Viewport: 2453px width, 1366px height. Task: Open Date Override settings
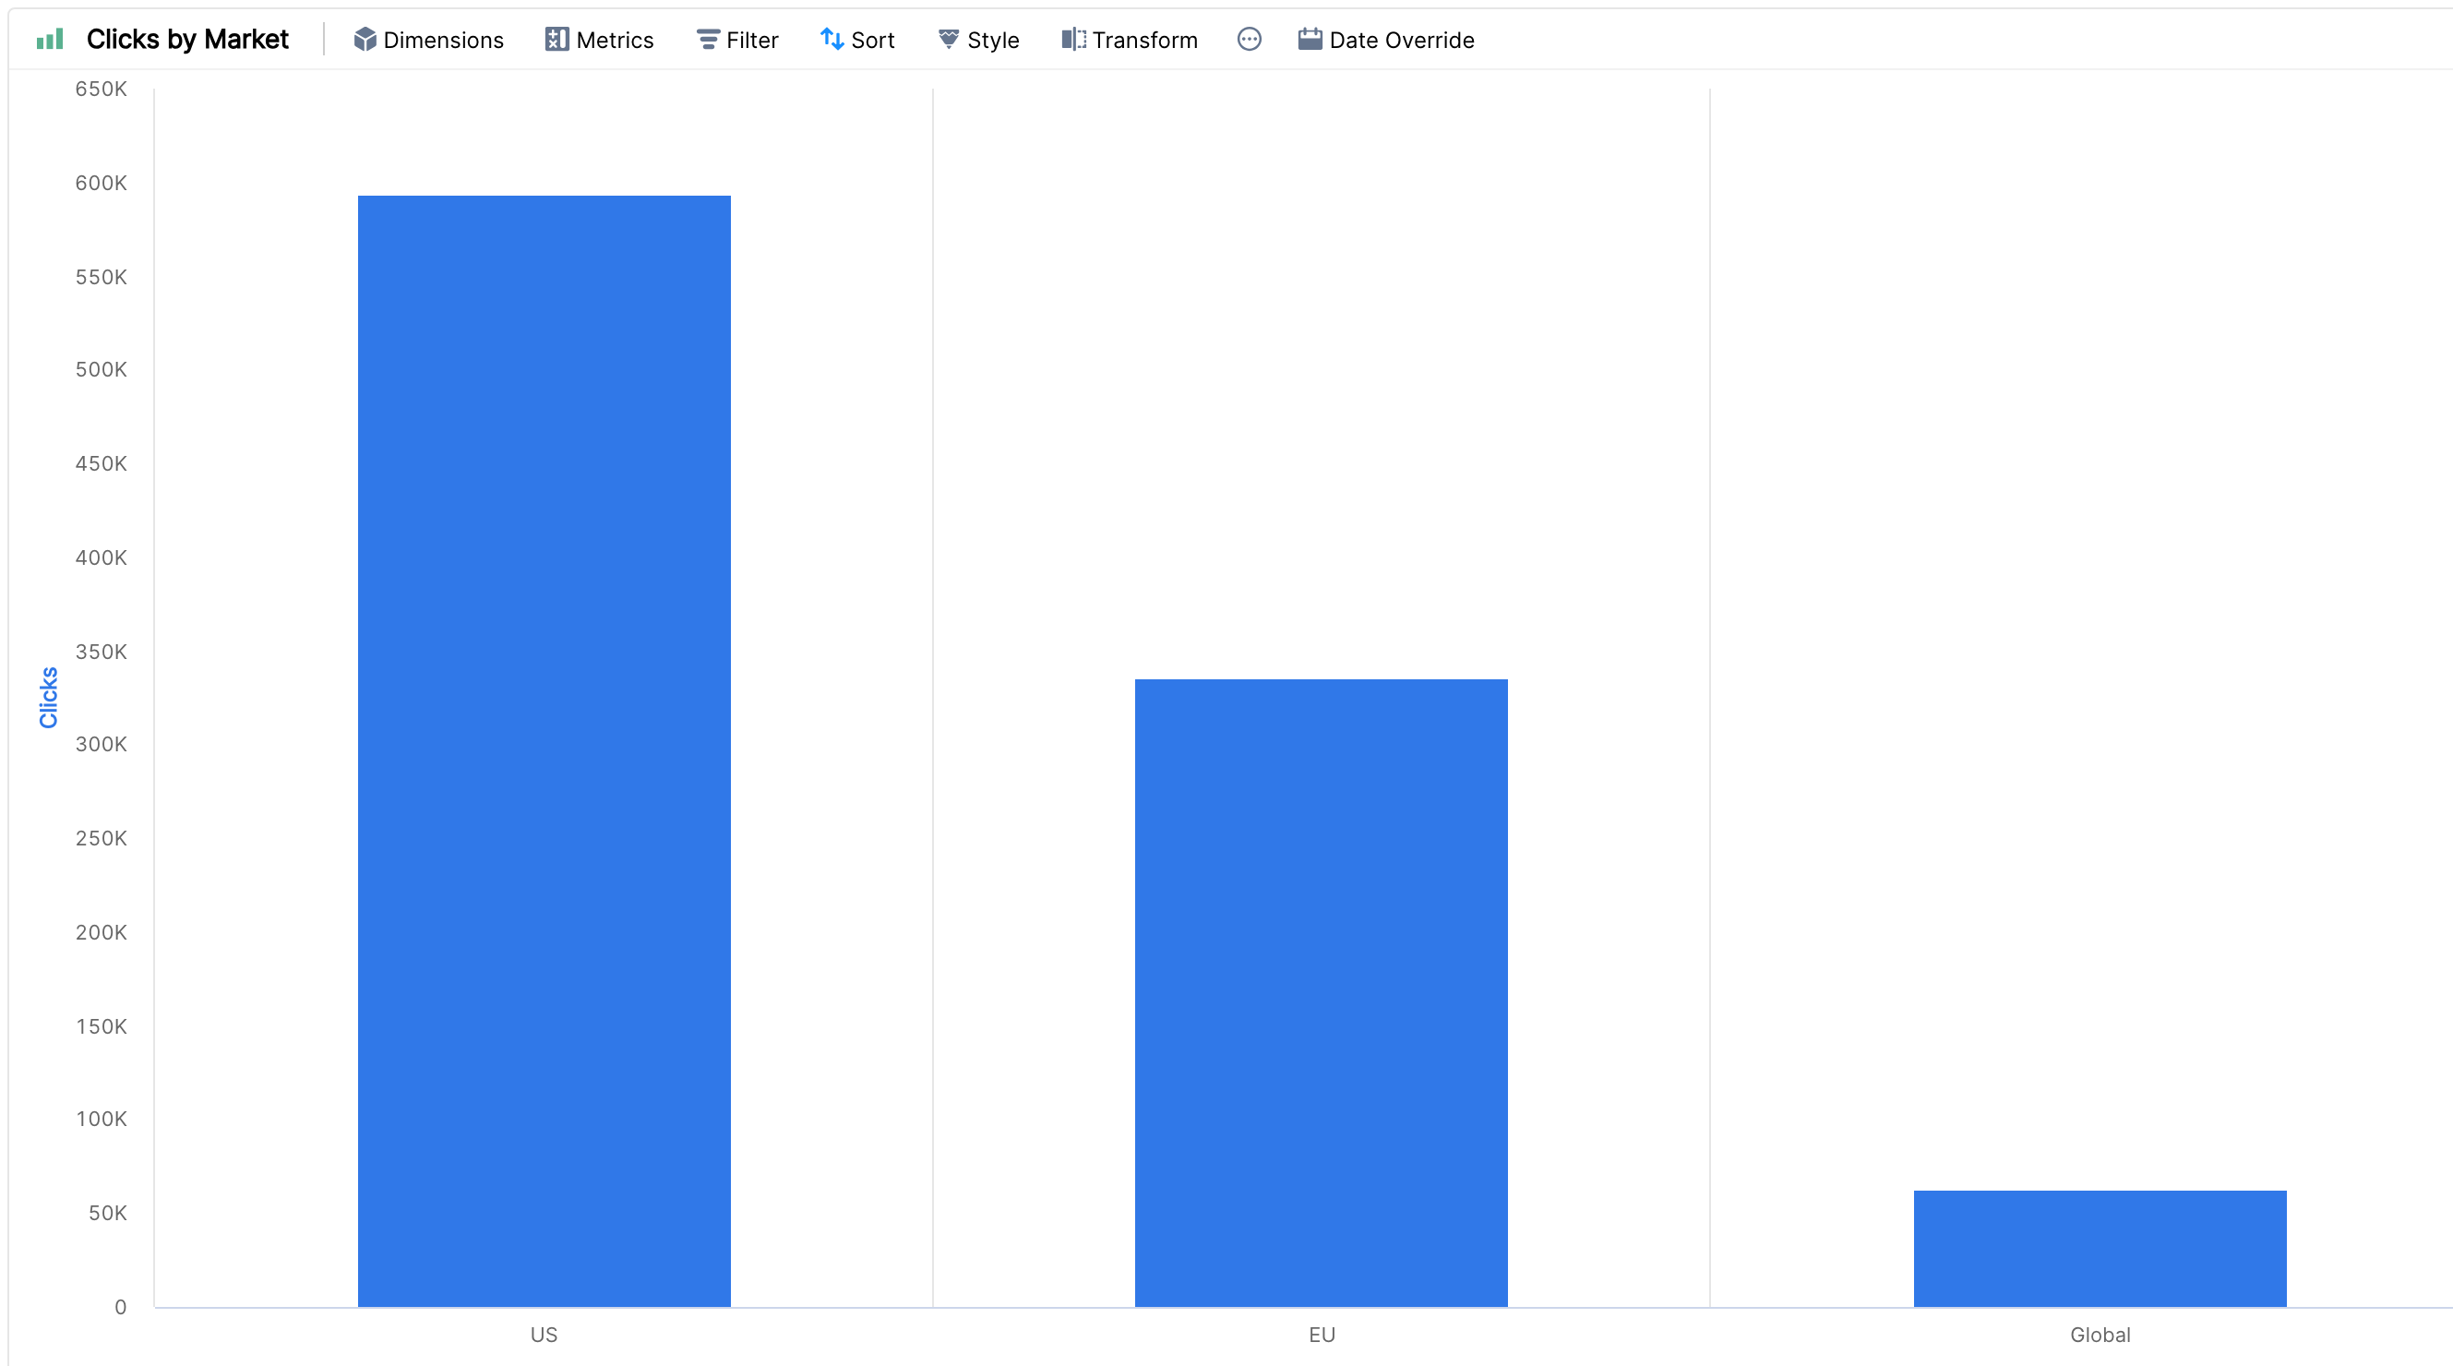(x=1386, y=40)
